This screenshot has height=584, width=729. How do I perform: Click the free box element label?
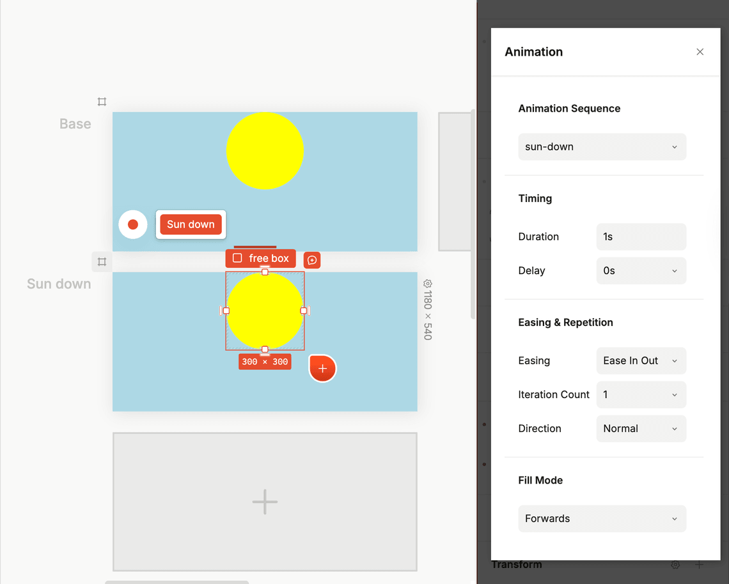click(x=261, y=258)
